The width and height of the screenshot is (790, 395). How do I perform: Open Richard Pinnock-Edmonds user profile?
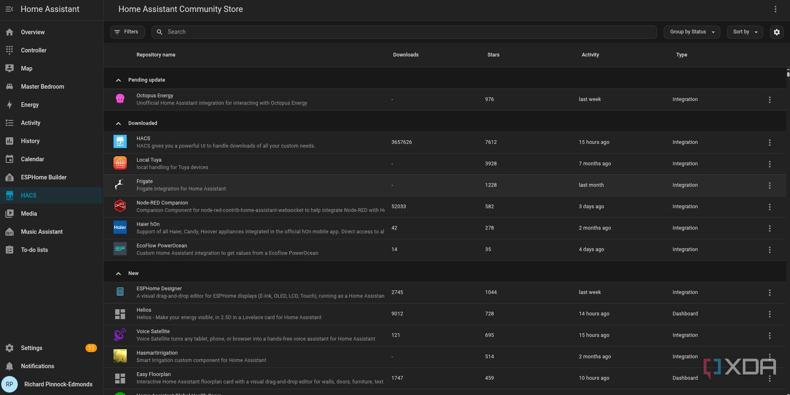(51, 384)
